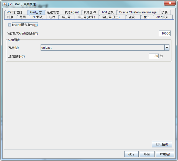Click the 默认值(I) button
Screen dimensions: 178x161
click(x=162, y=144)
